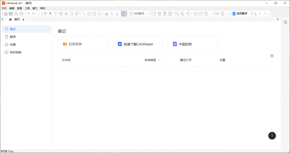Switch to continuous page layout
290x153 pixels.
pyautogui.click(x=160, y=14)
